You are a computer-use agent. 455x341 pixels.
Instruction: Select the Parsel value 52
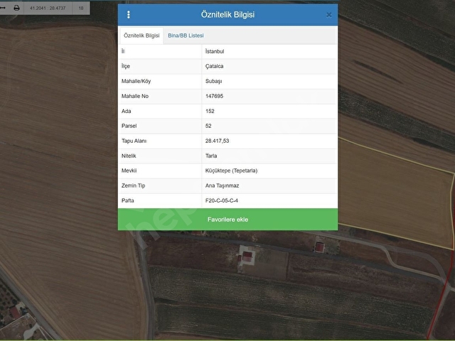tap(208, 126)
